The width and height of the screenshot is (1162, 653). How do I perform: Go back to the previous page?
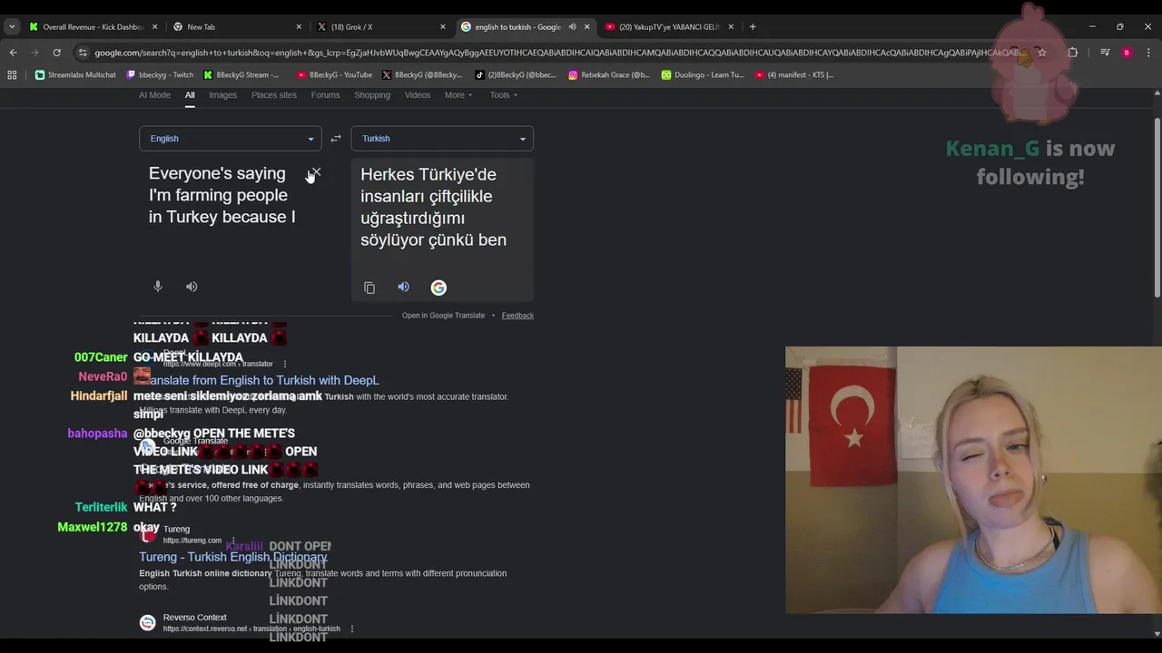(x=13, y=53)
